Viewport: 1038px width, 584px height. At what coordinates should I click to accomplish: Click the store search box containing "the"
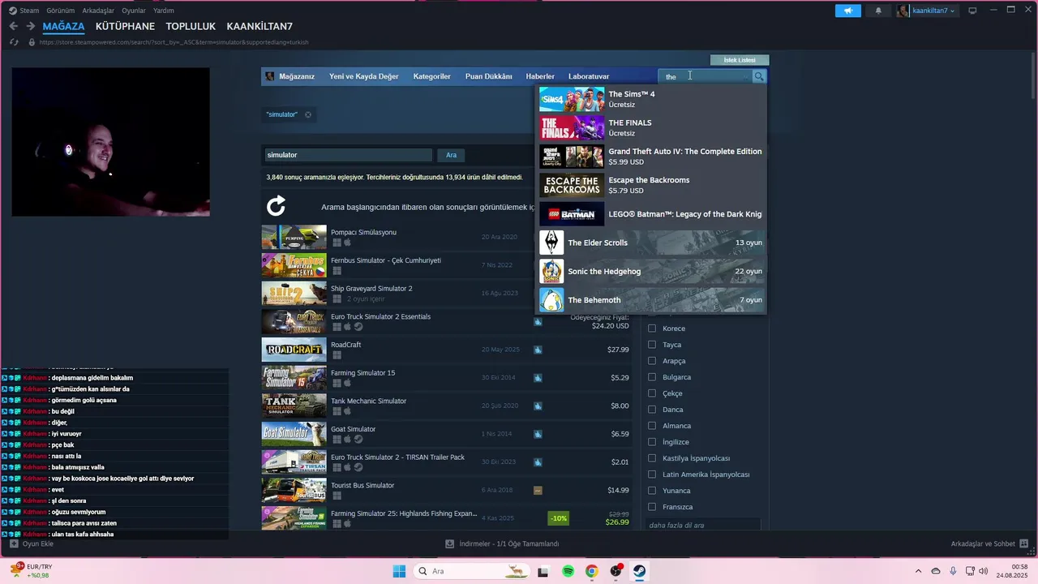[x=706, y=76]
